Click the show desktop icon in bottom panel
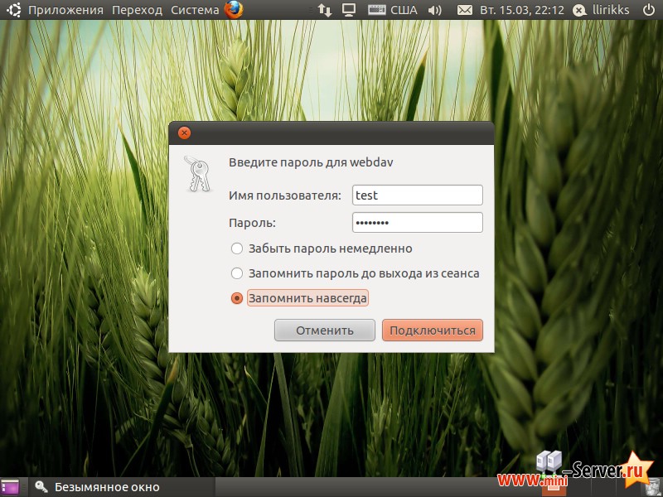 [x=10, y=487]
